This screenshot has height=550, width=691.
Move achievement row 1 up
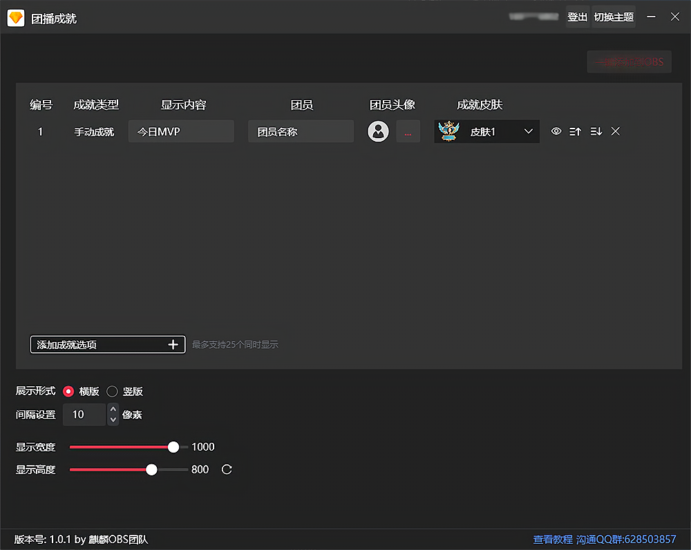tap(575, 131)
